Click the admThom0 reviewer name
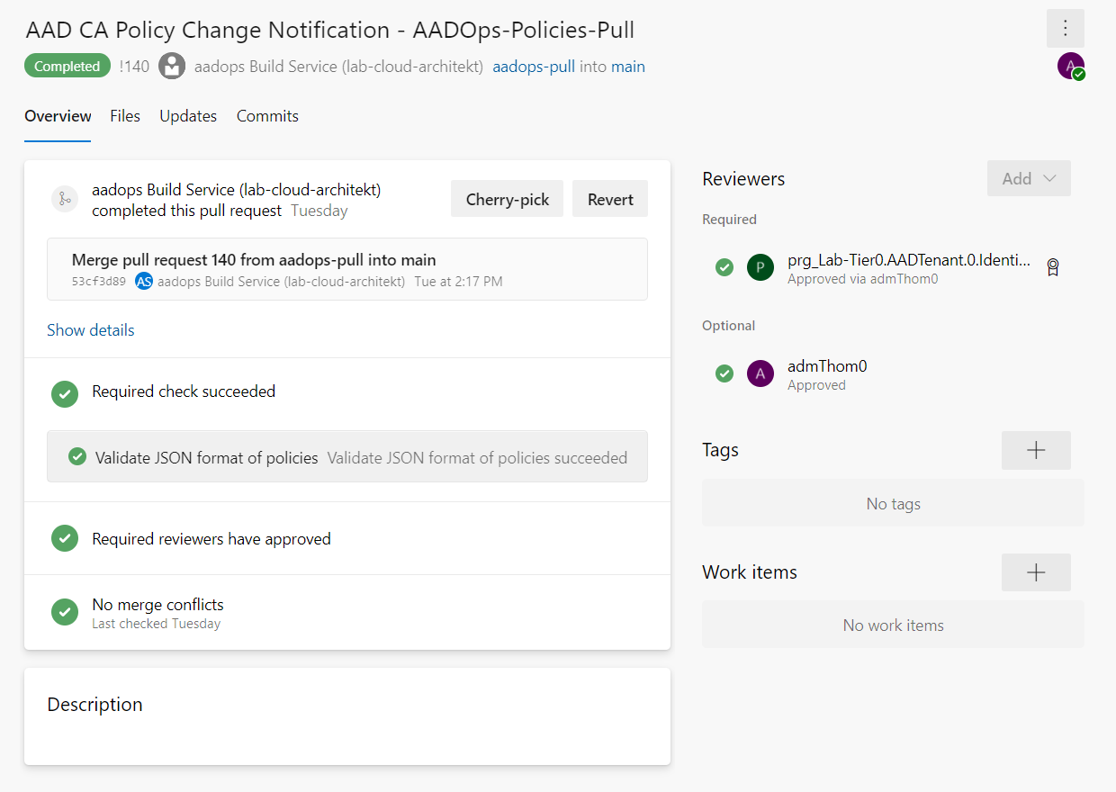 tap(827, 366)
